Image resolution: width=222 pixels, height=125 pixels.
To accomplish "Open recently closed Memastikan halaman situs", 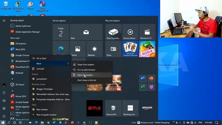I will [51, 94].
